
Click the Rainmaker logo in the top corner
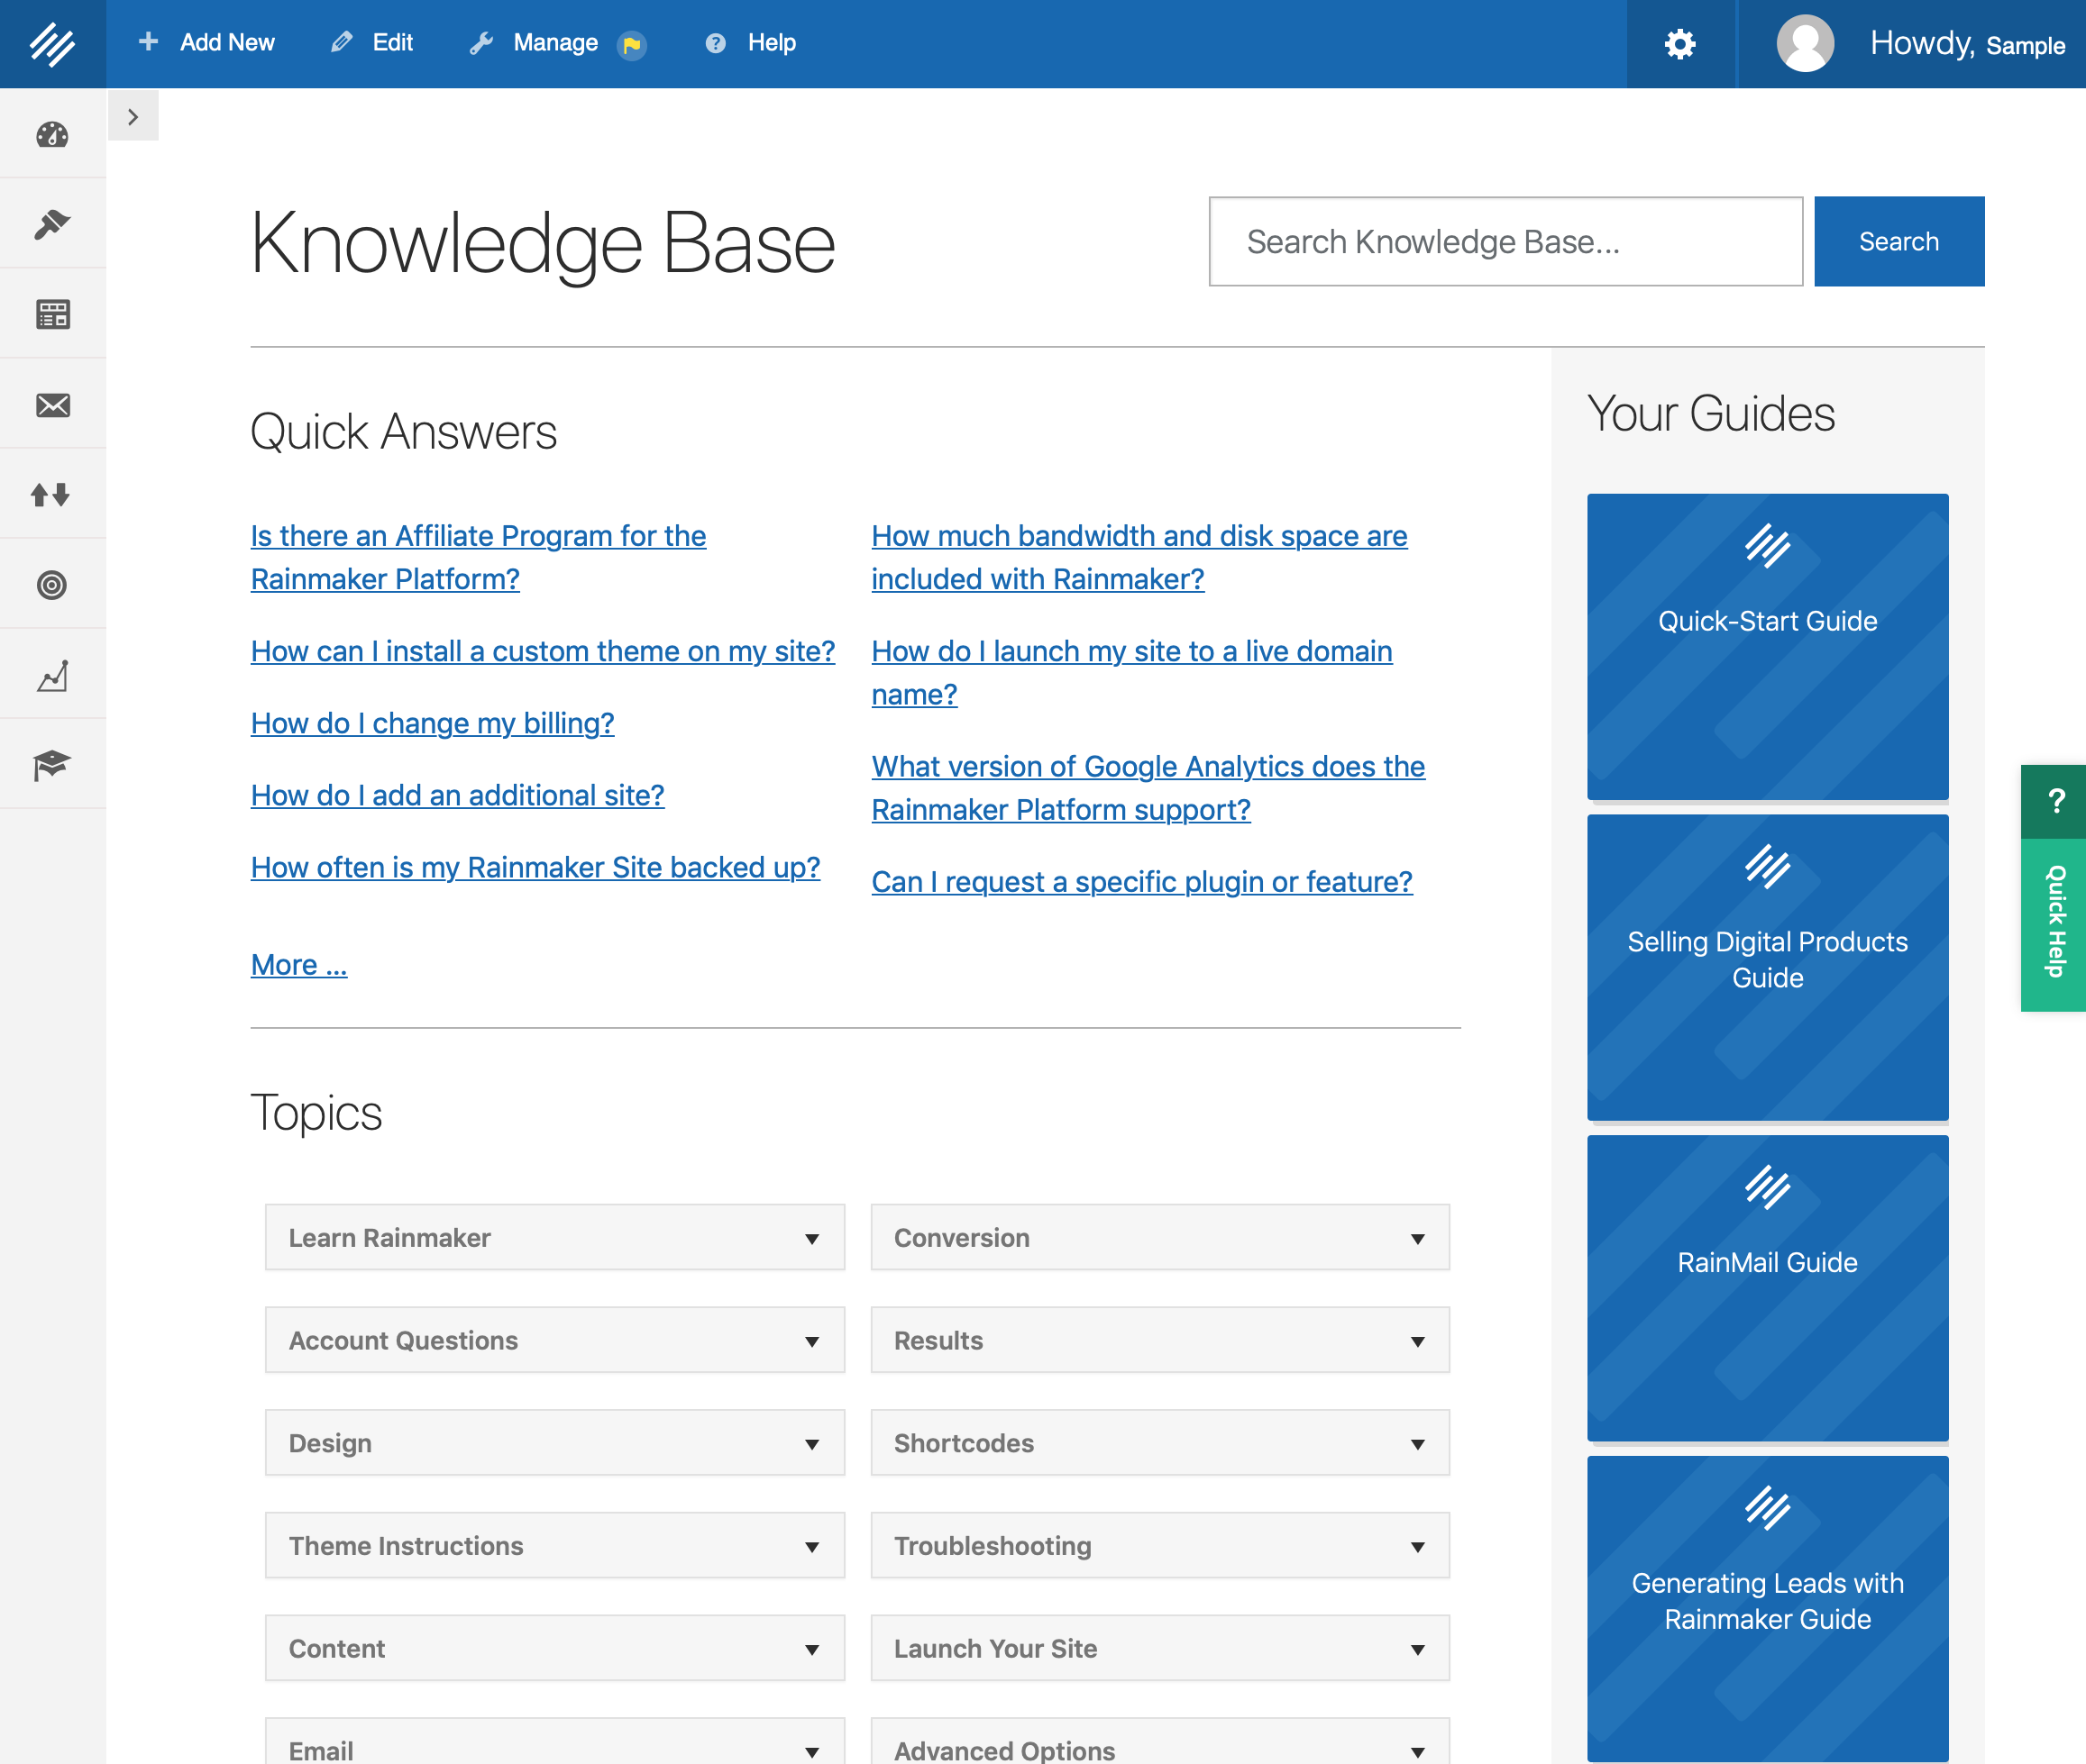(52, 44)
